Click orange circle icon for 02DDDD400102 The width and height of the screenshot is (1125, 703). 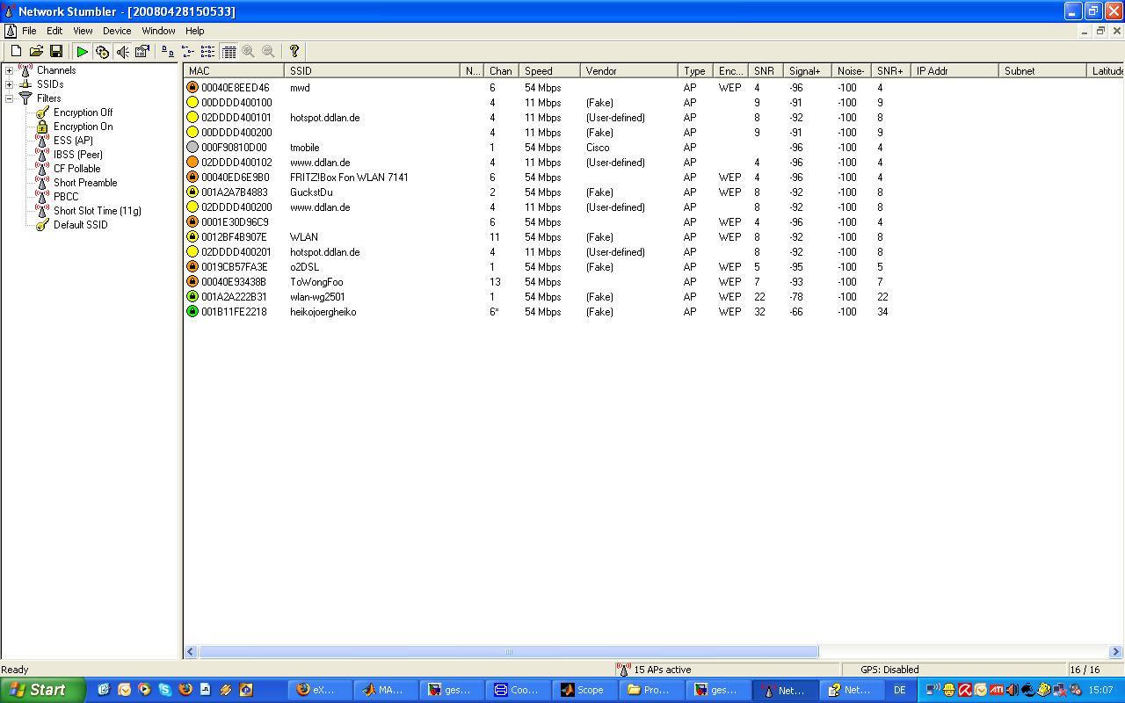[192, 163]
